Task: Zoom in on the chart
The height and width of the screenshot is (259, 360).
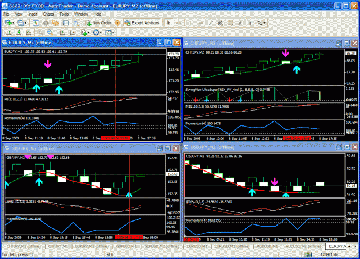Action: (x=40, y=33)
